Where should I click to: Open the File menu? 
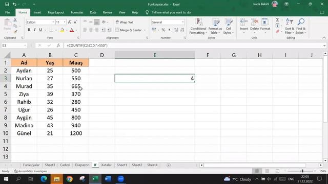8,12
